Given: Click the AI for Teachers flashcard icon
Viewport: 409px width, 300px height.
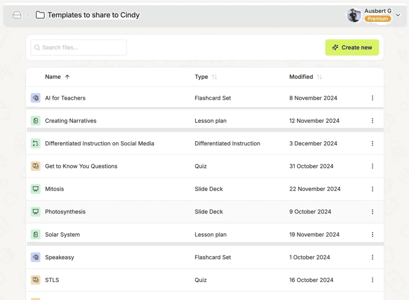Looking at the screenshot, I should 36,98.
